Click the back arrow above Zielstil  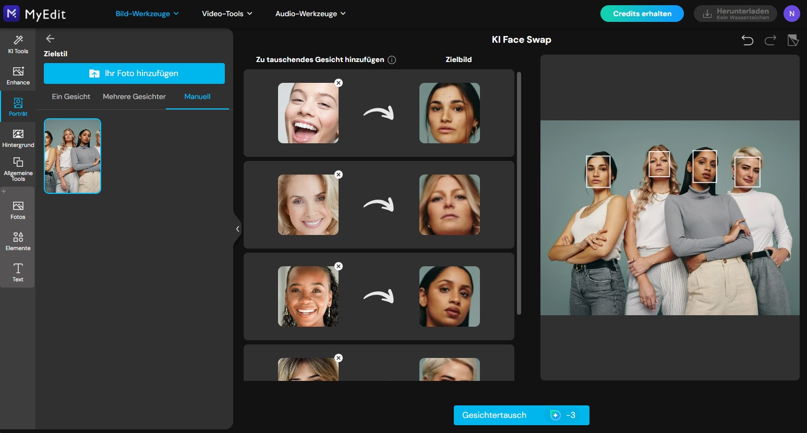tap(50, 38)
